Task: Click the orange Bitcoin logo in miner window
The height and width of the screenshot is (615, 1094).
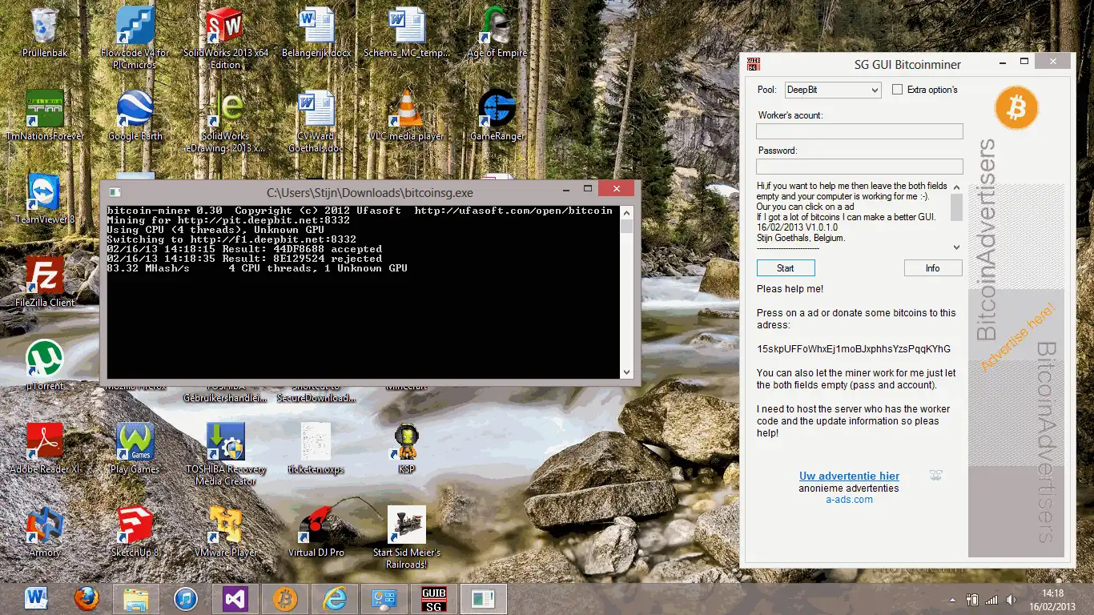Action: pyautogui.click(x=1016, y=107)
